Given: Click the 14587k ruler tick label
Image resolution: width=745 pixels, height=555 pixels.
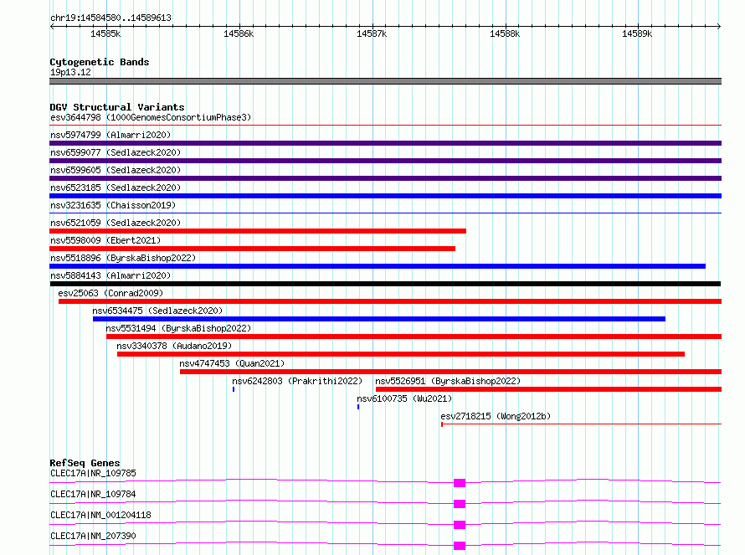Looking at the screenshot, I should click(372, 33).
